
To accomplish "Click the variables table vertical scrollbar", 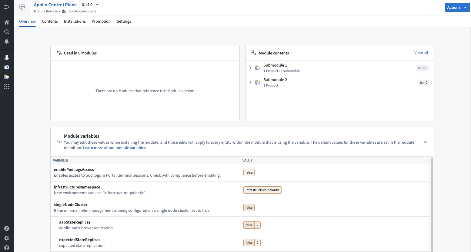I will tap(432, 205).
